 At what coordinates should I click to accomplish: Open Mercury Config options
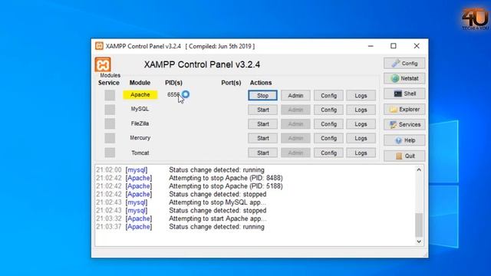click(328, 138)
